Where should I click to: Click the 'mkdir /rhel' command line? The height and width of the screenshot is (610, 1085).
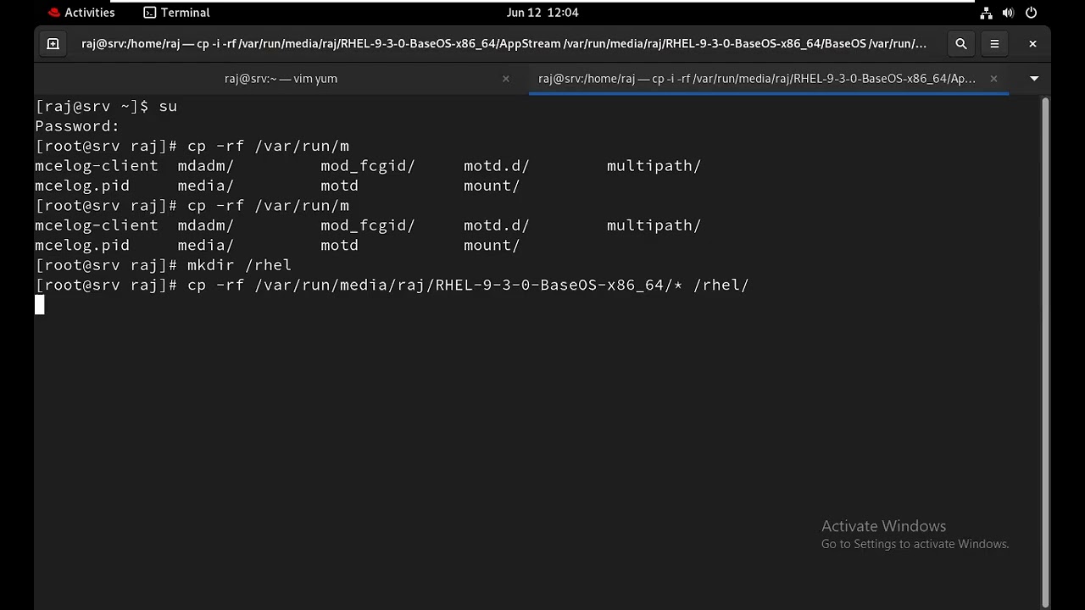[164, 265]
